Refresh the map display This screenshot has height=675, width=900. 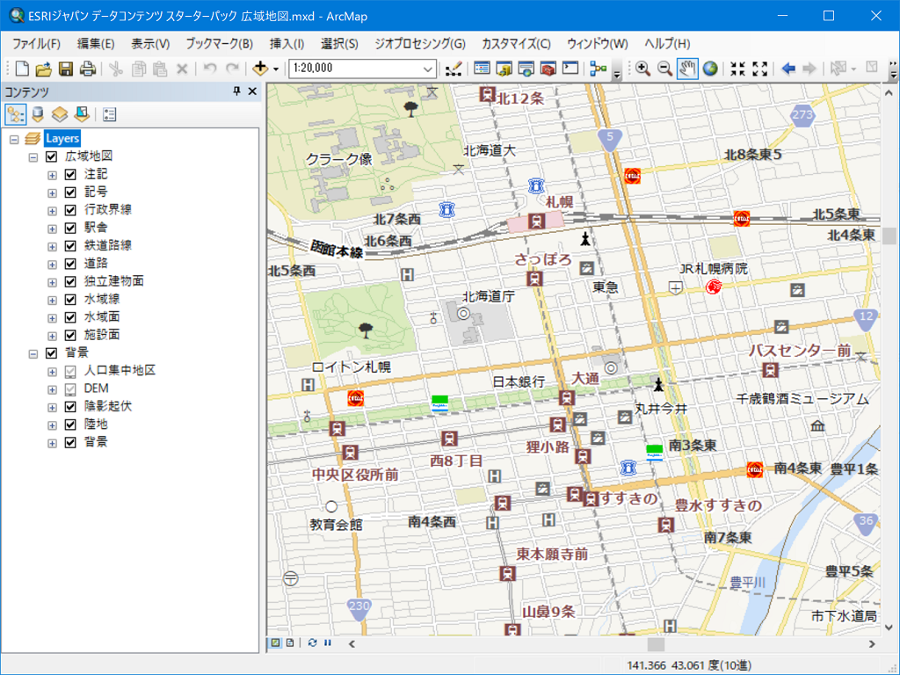pos(312,642)
